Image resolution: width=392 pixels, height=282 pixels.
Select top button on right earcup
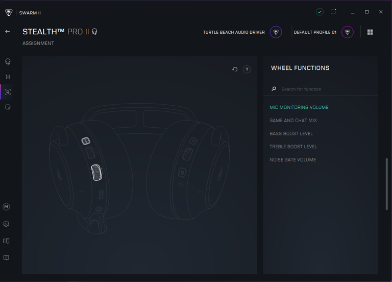pyautogui.click(x=193, y=141)
